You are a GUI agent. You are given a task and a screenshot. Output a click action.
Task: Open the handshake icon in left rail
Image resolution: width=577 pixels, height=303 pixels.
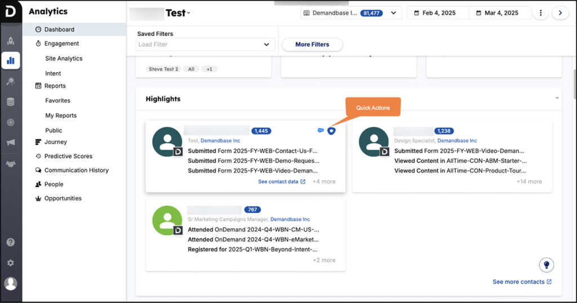click(11, 164)
